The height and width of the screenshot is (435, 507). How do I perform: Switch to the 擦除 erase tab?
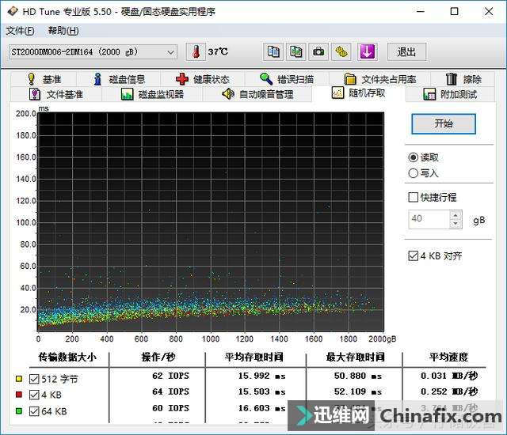pos(463,79)
